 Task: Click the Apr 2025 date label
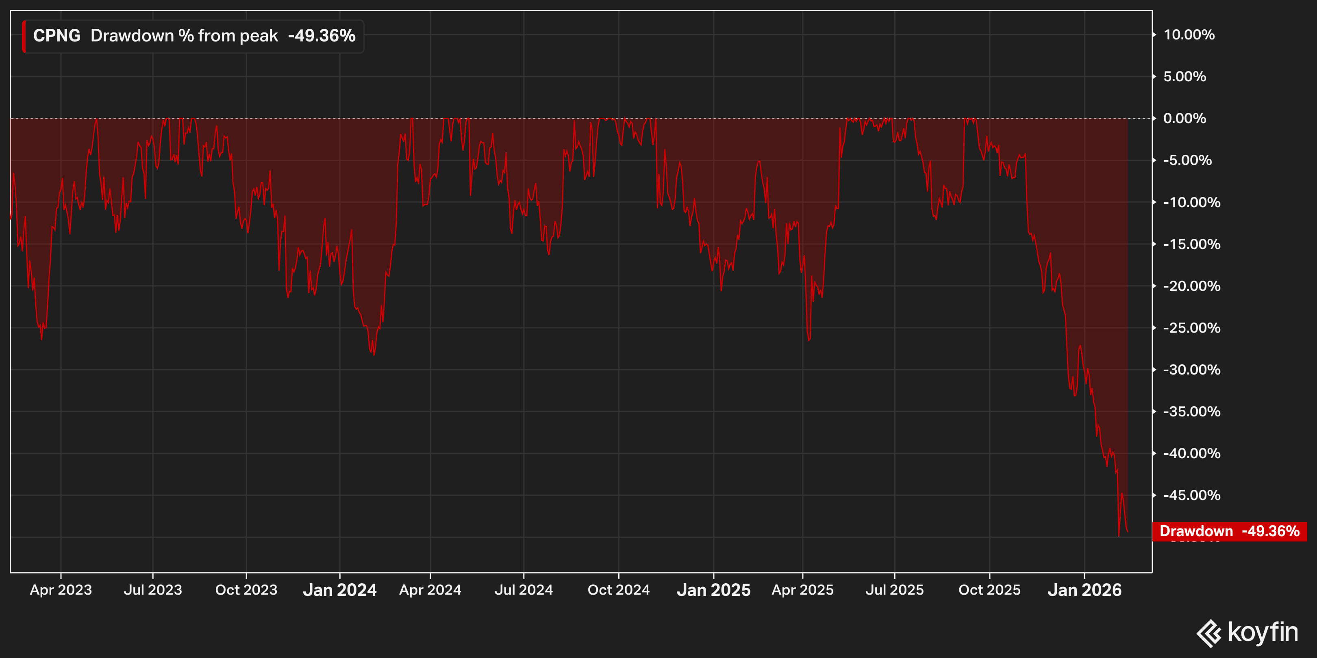point(802,590)
